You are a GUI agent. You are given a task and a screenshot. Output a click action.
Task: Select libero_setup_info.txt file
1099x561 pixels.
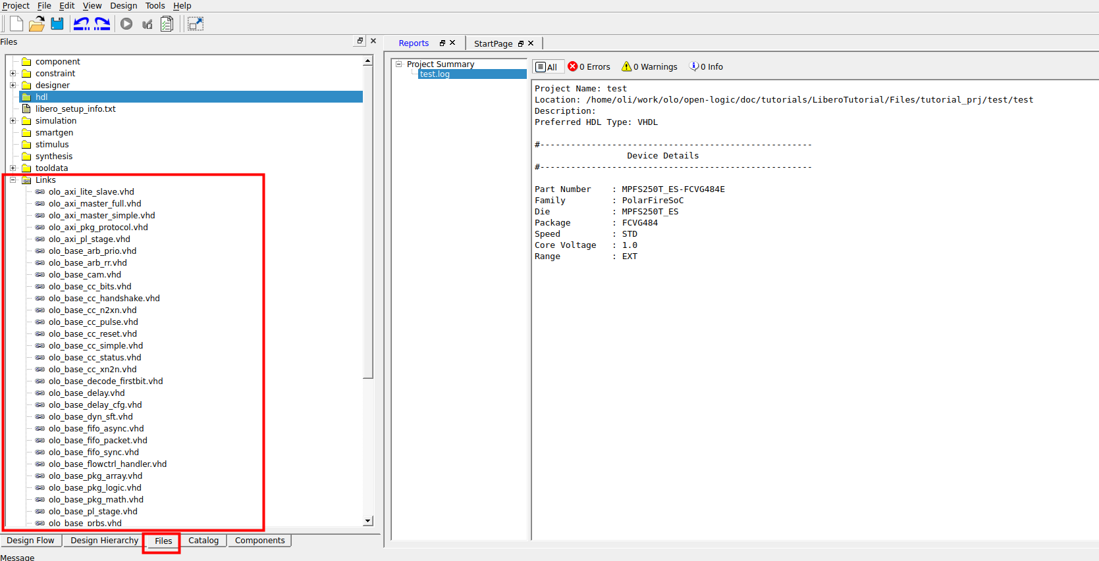[x=76, y=109]
